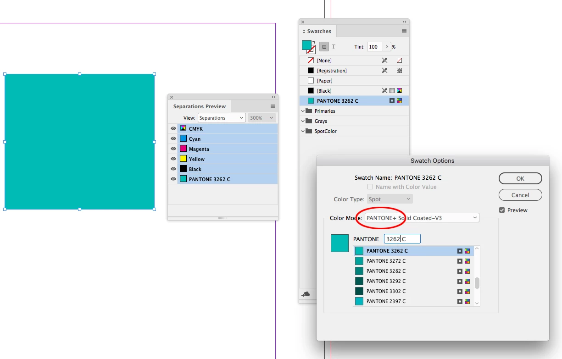Screen dimensions: 562x359
Task: Click spot color icon on Swatches PANTONE 3262 C
Action: pos(392,101)
